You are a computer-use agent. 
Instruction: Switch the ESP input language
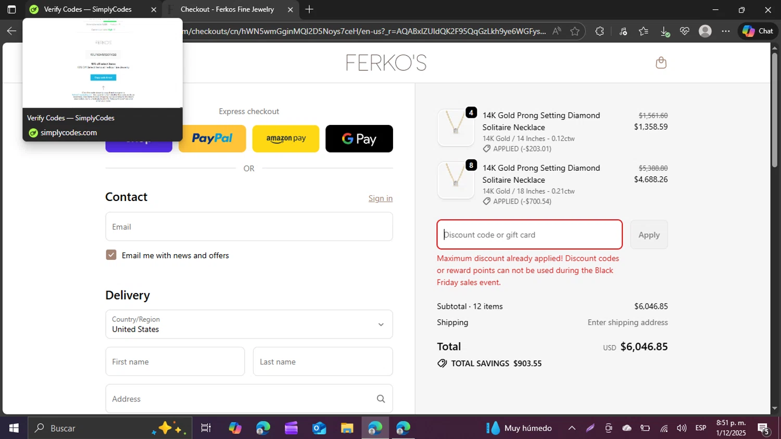701,428
